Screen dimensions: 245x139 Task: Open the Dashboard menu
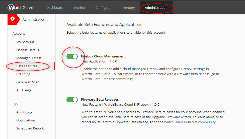point(55,8)
